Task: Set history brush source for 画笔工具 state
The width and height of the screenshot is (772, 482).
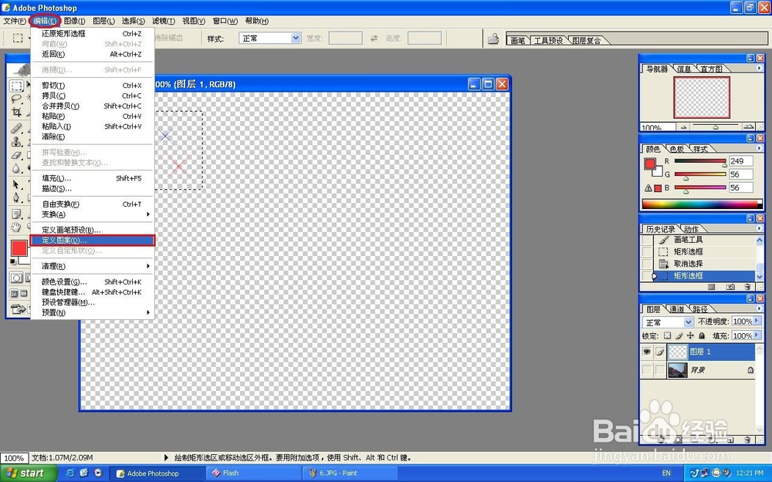Action: pos(646,240)
